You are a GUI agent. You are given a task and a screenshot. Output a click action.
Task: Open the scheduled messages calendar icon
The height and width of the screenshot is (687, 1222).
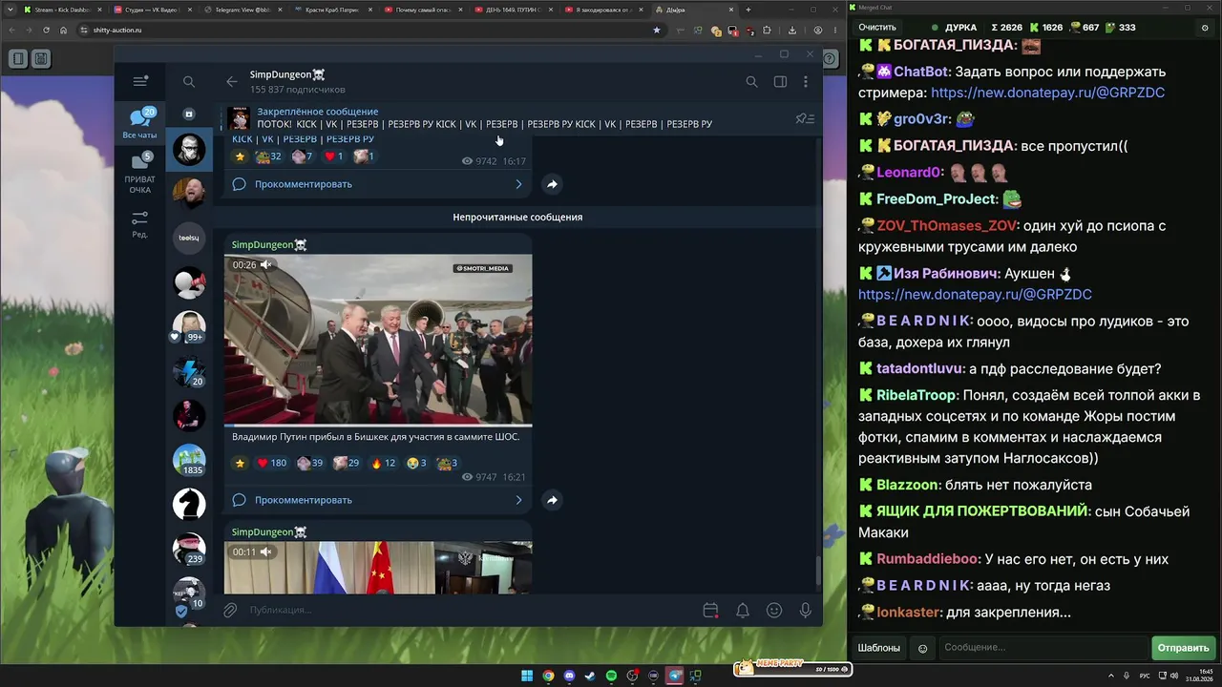tap(710, 610)
